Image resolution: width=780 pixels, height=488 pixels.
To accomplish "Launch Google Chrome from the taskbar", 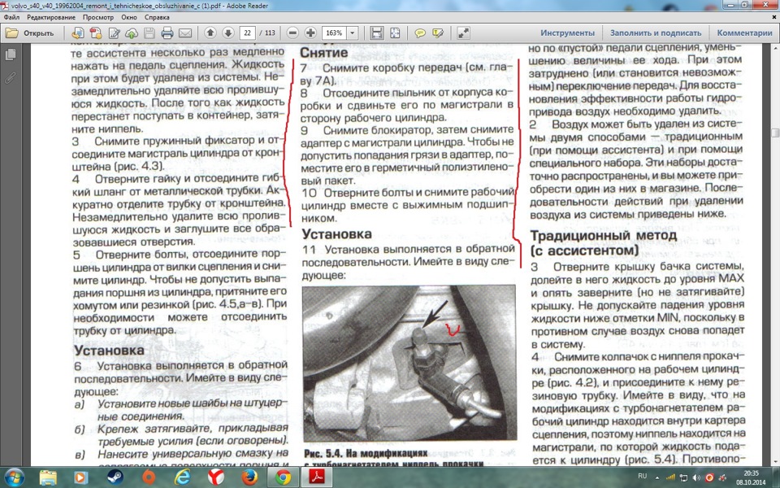I will 284,478.
